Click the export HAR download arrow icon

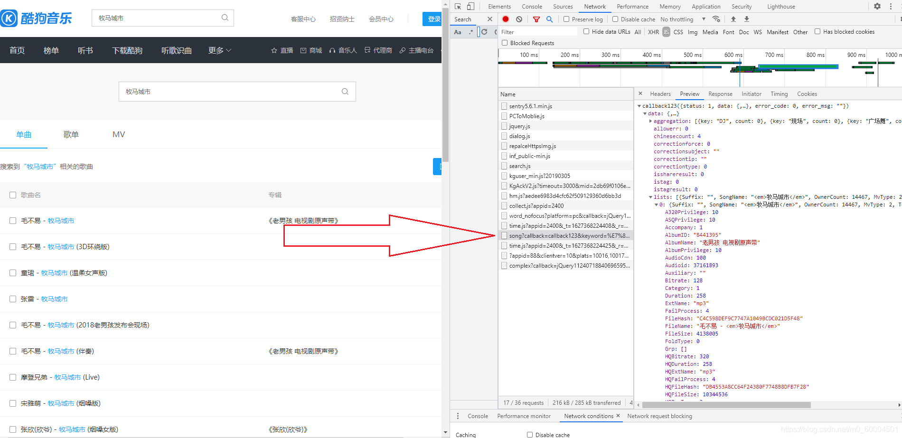tap(747, 19)
